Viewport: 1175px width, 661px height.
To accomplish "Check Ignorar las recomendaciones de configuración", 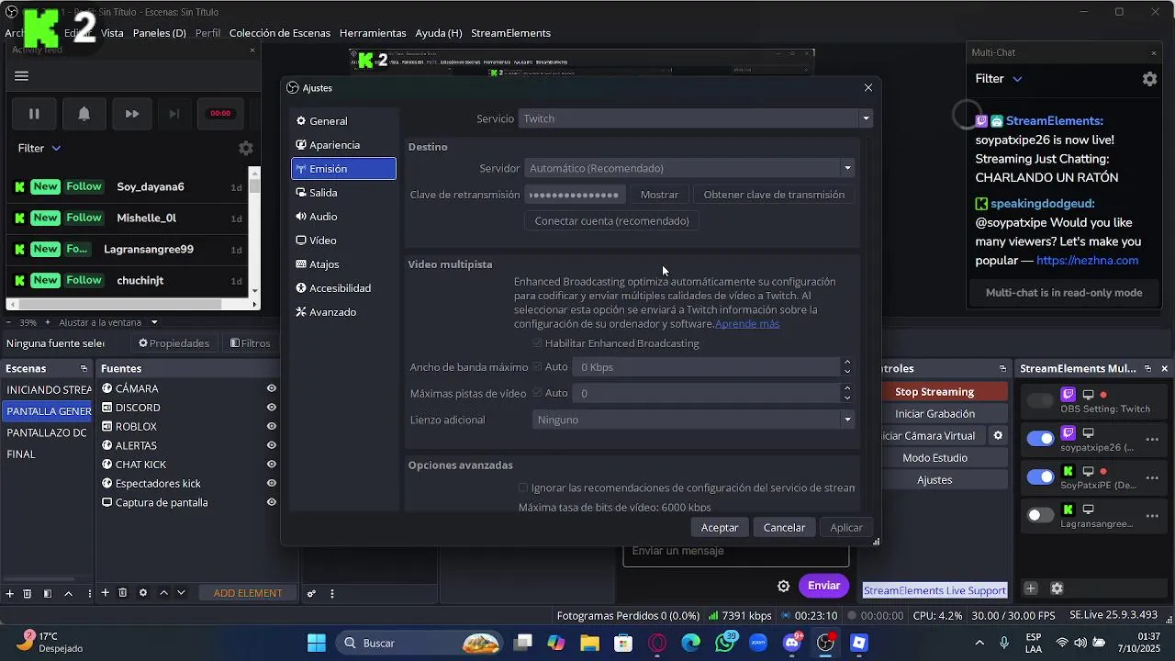I will click(x=523, y=488).
